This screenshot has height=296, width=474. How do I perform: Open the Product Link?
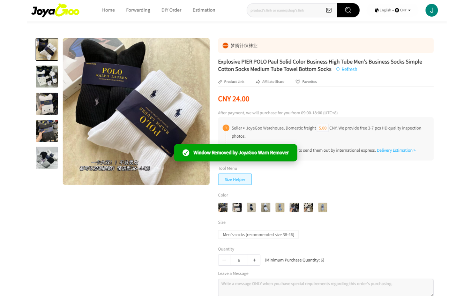[x=231, y=82]
